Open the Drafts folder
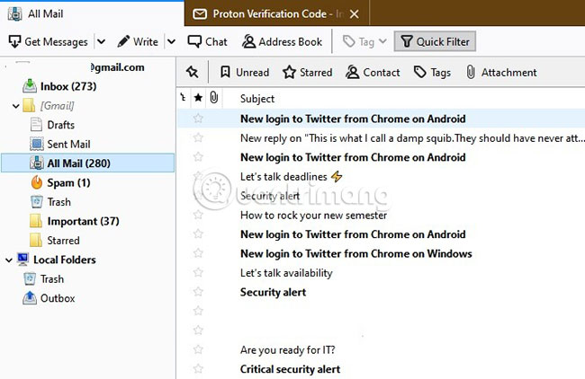Viewport: 585px width, 379px height. (88, 125)
